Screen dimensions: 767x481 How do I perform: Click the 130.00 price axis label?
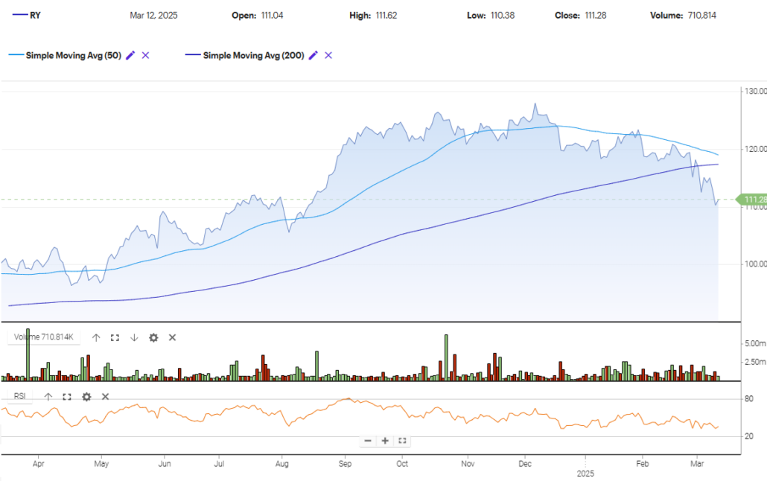755,92
